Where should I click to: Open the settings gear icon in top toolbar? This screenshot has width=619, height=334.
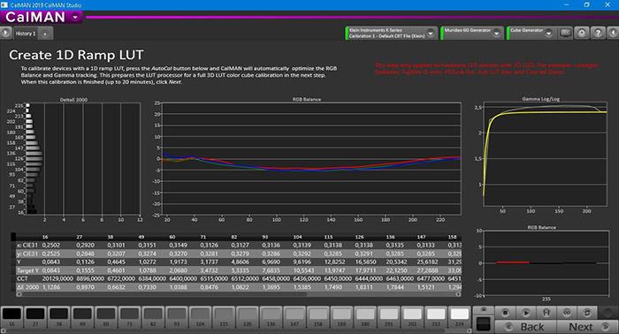[582, 33]
